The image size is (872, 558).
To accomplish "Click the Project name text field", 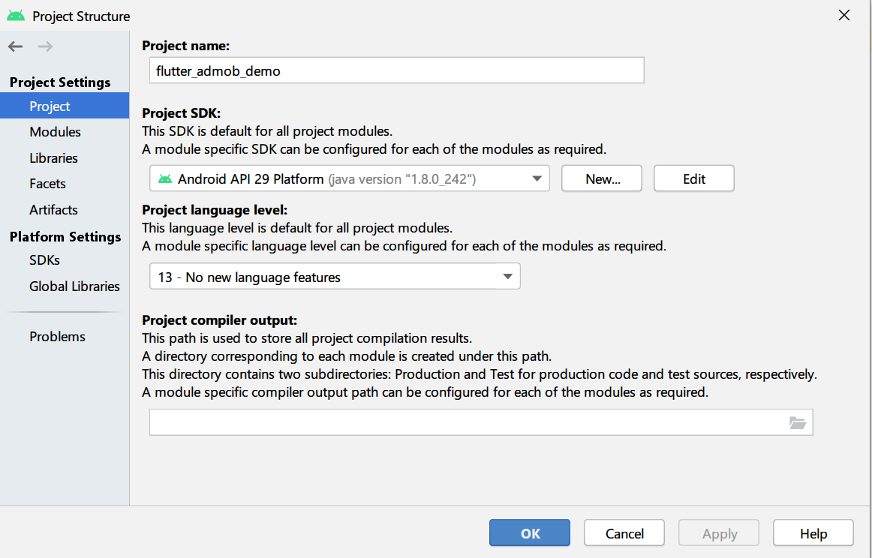I will [x=396, y=71].
